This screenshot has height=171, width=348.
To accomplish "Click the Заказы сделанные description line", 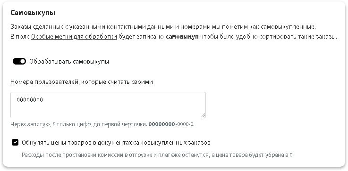I will coord(163,27).
